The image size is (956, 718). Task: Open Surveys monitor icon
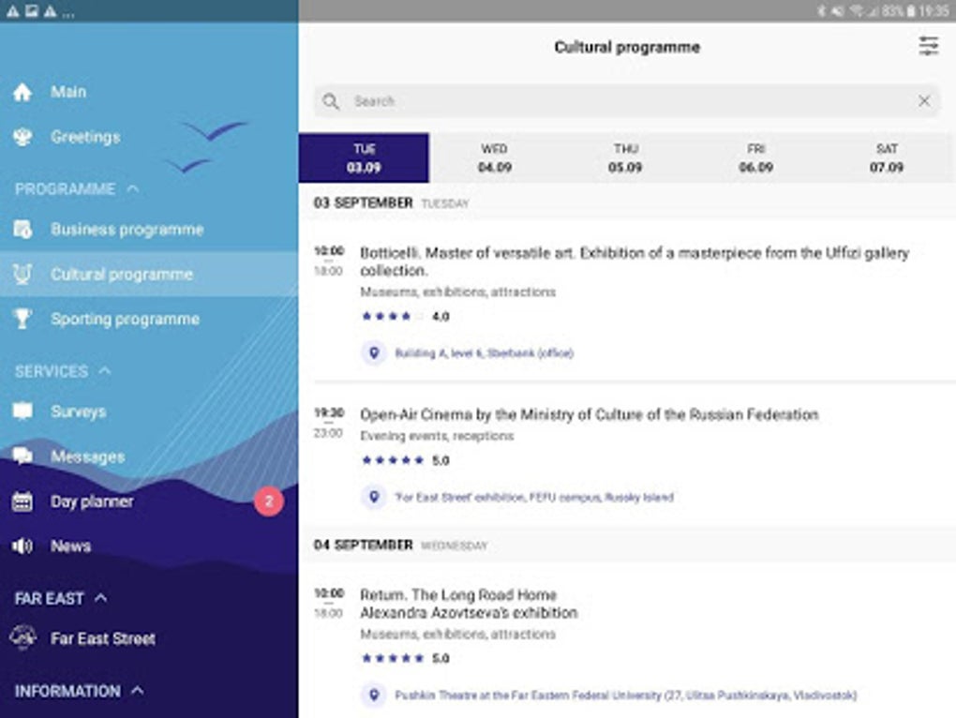point(22,411)
